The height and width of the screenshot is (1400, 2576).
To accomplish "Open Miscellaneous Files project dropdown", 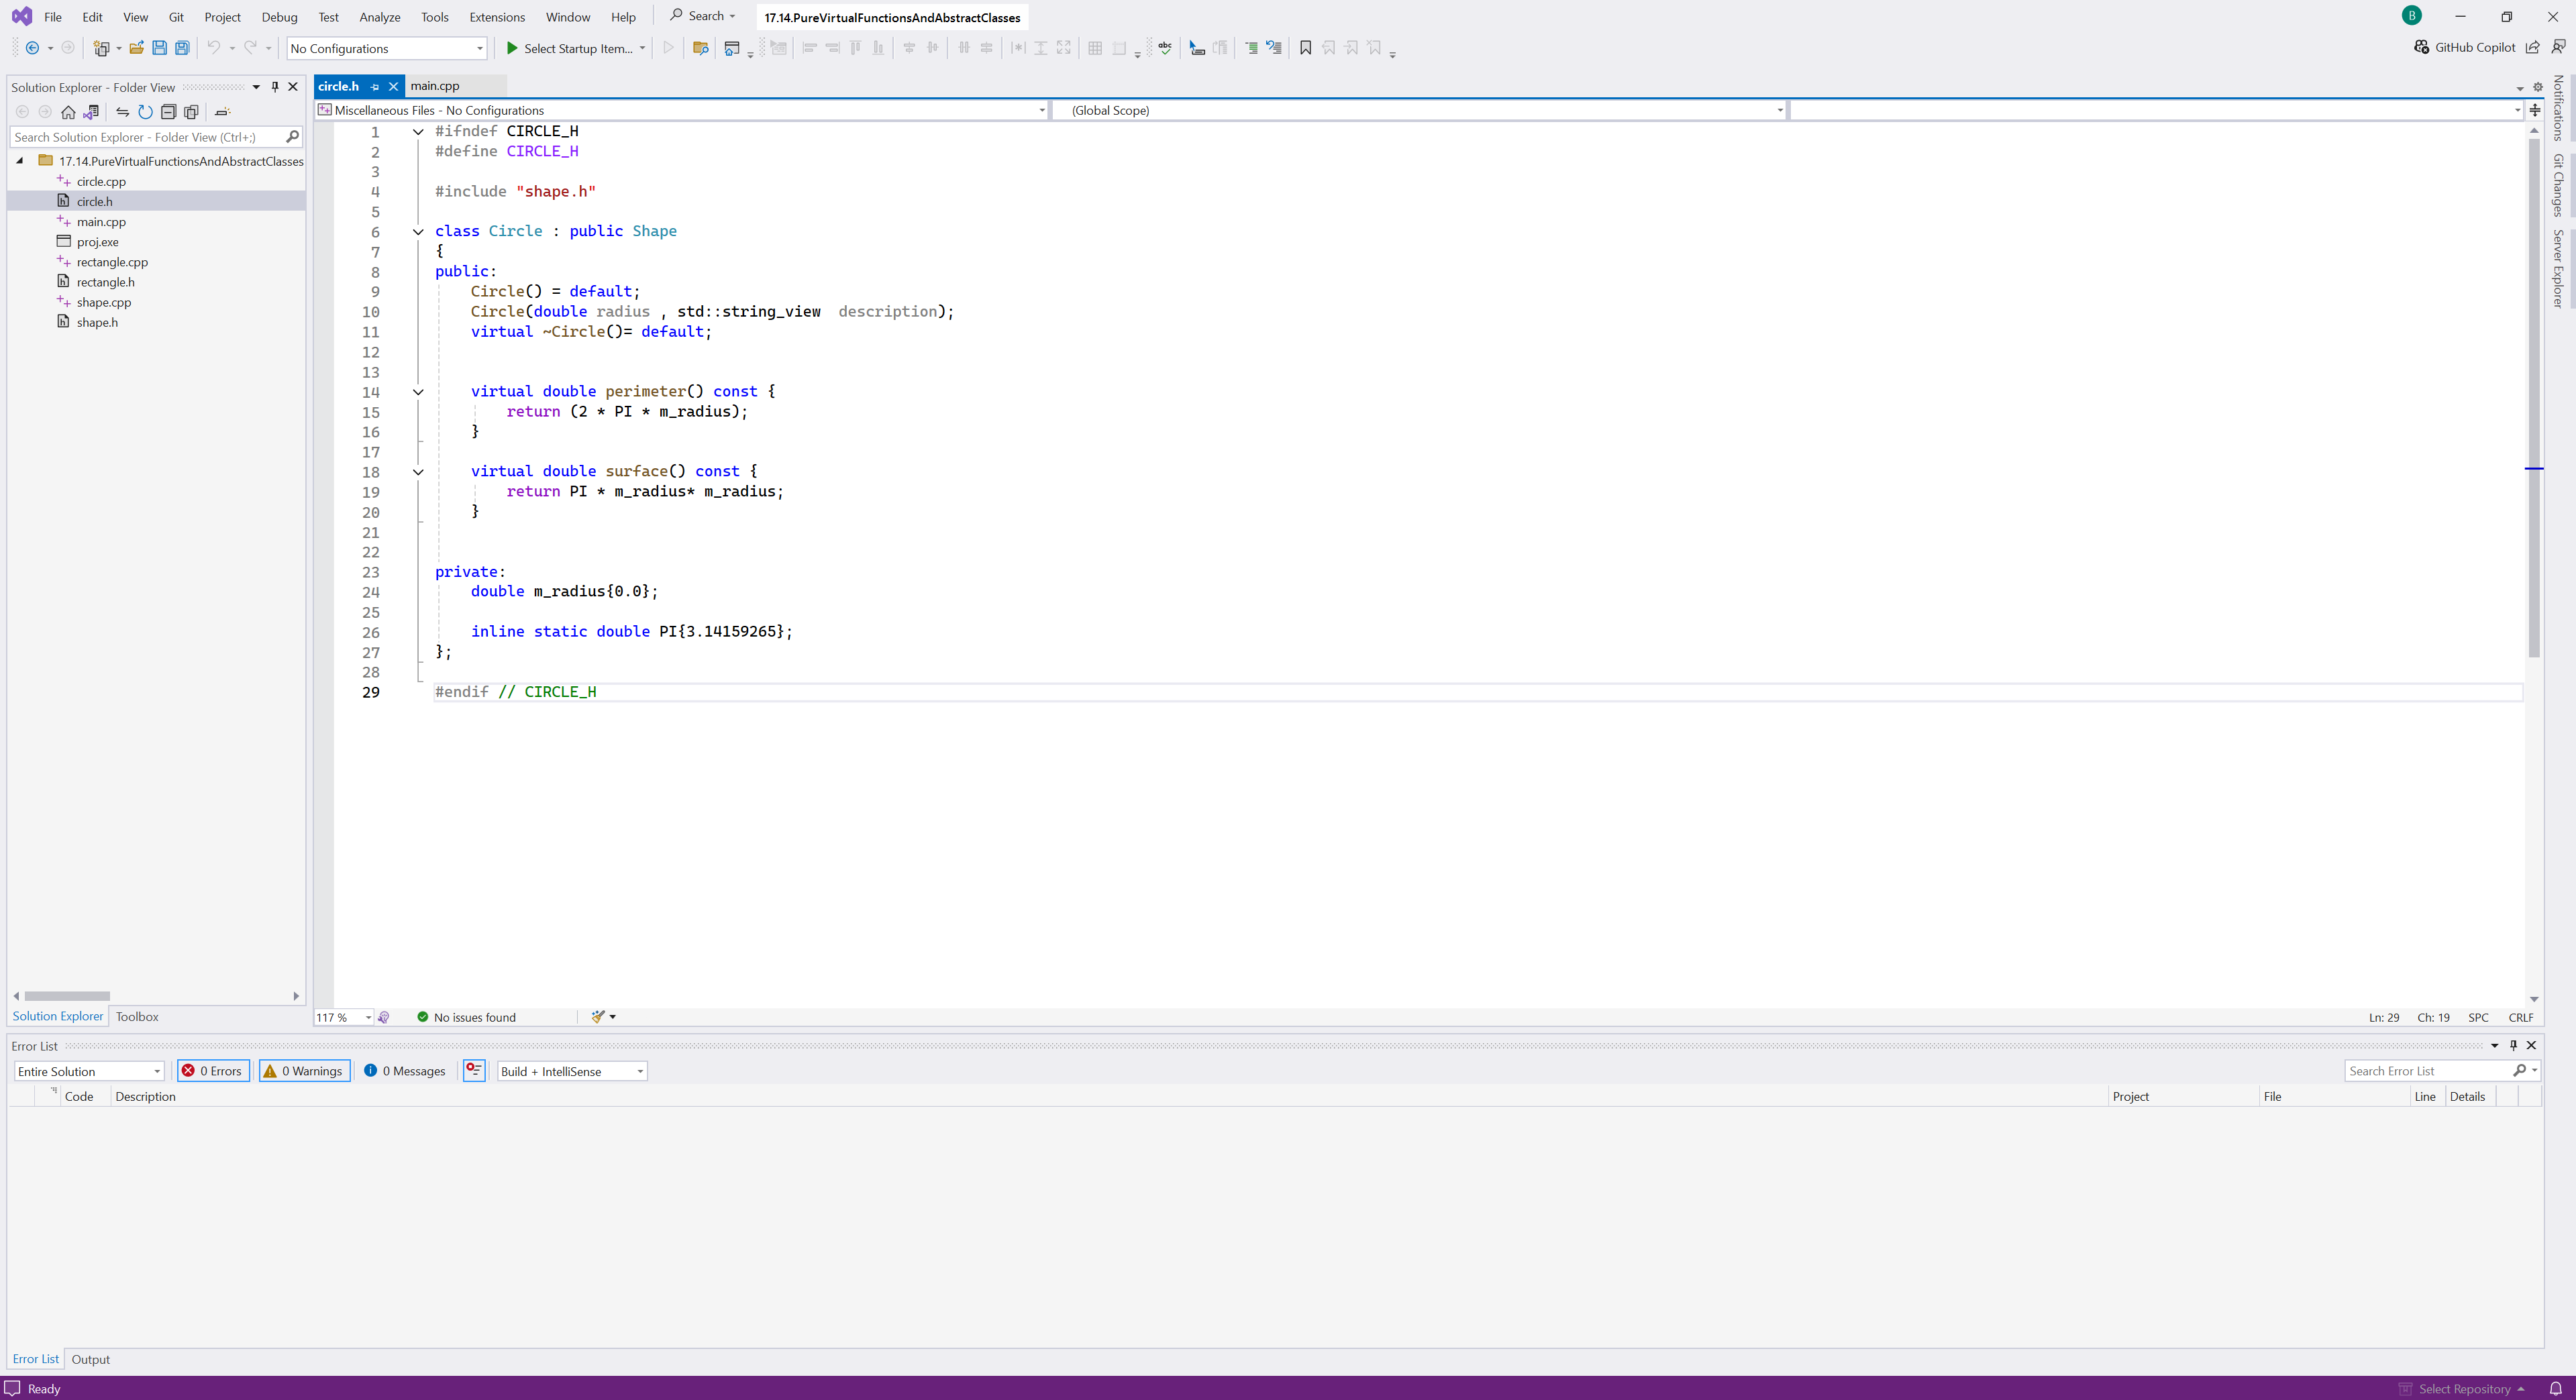I will (x=682, y=110).
